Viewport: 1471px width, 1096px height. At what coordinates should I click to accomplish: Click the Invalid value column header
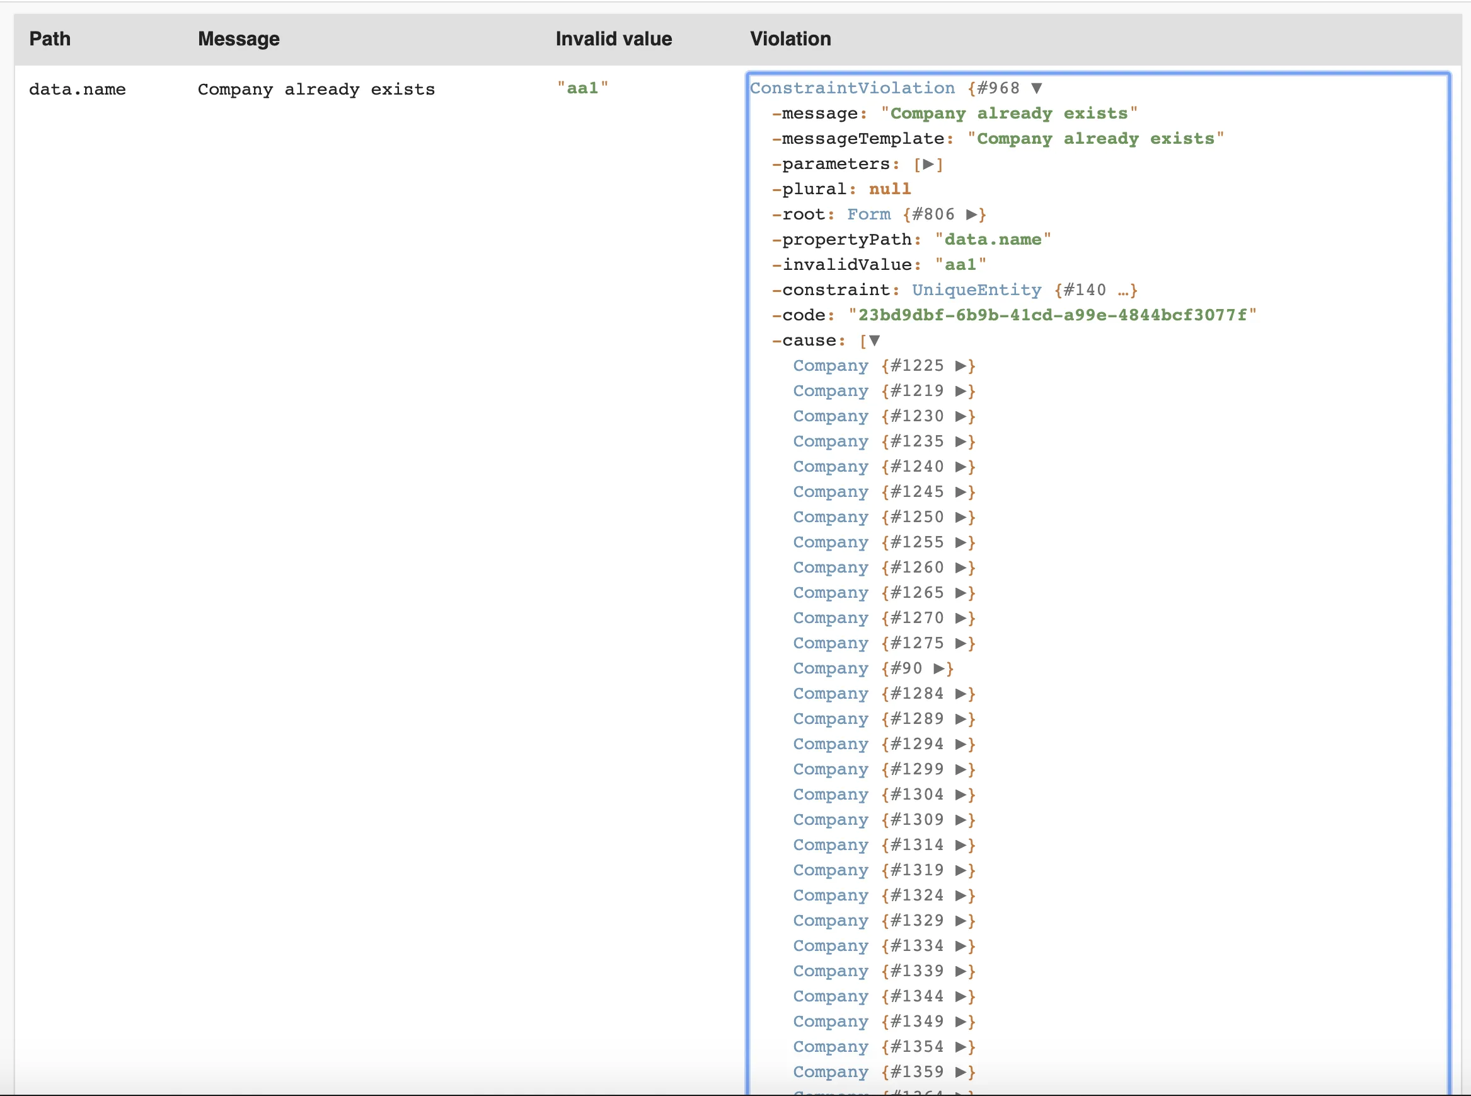[x=613, y=39]
